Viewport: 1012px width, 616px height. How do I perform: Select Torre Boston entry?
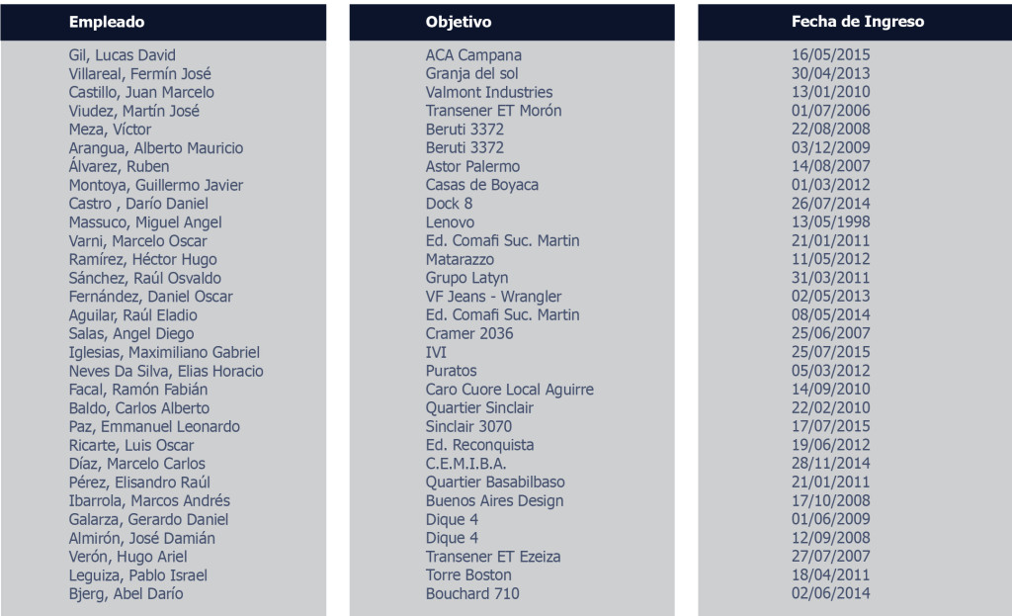(467, 575)
